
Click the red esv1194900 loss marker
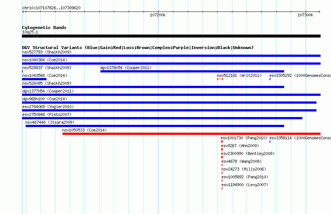pos(222,188)
